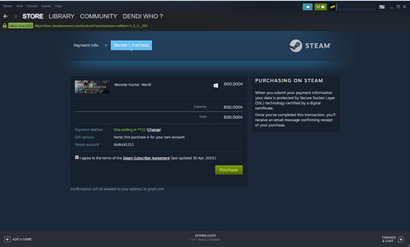Switch to Big Picture mode icon
Screen dimensions: 410x247
click(x=382, y=7)
